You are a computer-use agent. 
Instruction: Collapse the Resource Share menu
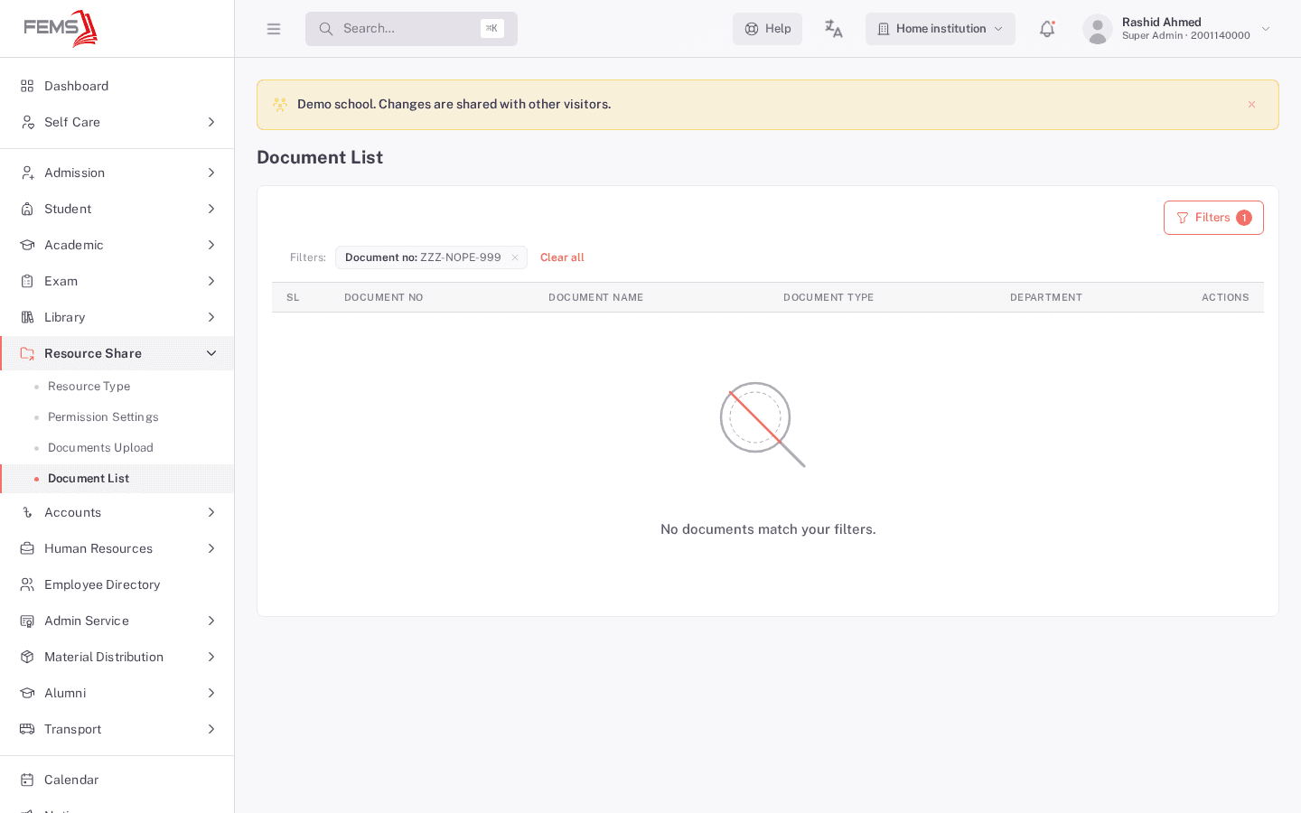pos(117,353)
